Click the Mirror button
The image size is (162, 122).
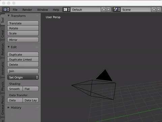point(23,40)
